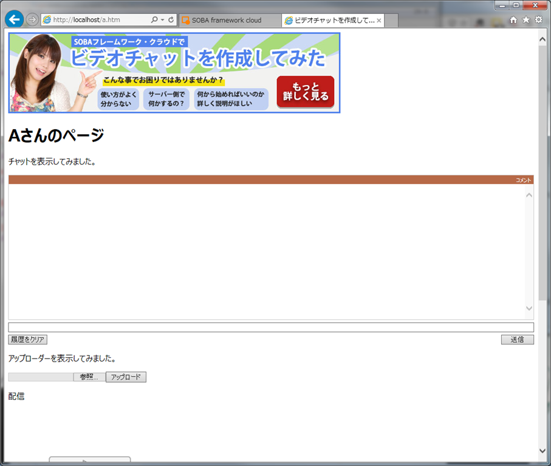
Task: Click the refresh page icon
Action: coord(171,19)
